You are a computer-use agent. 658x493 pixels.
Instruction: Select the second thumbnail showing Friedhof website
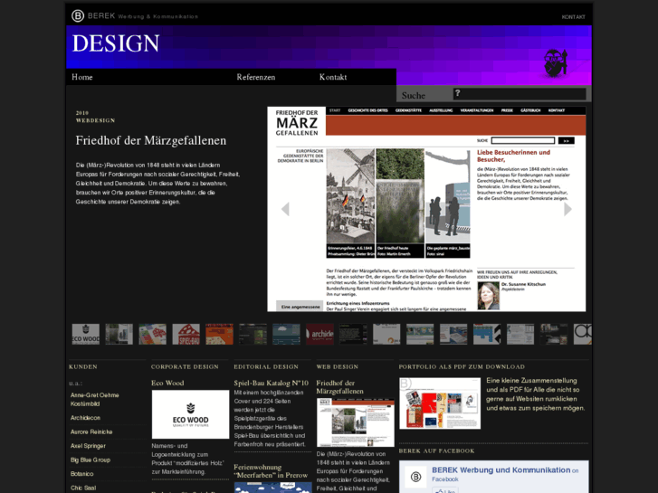119,334
